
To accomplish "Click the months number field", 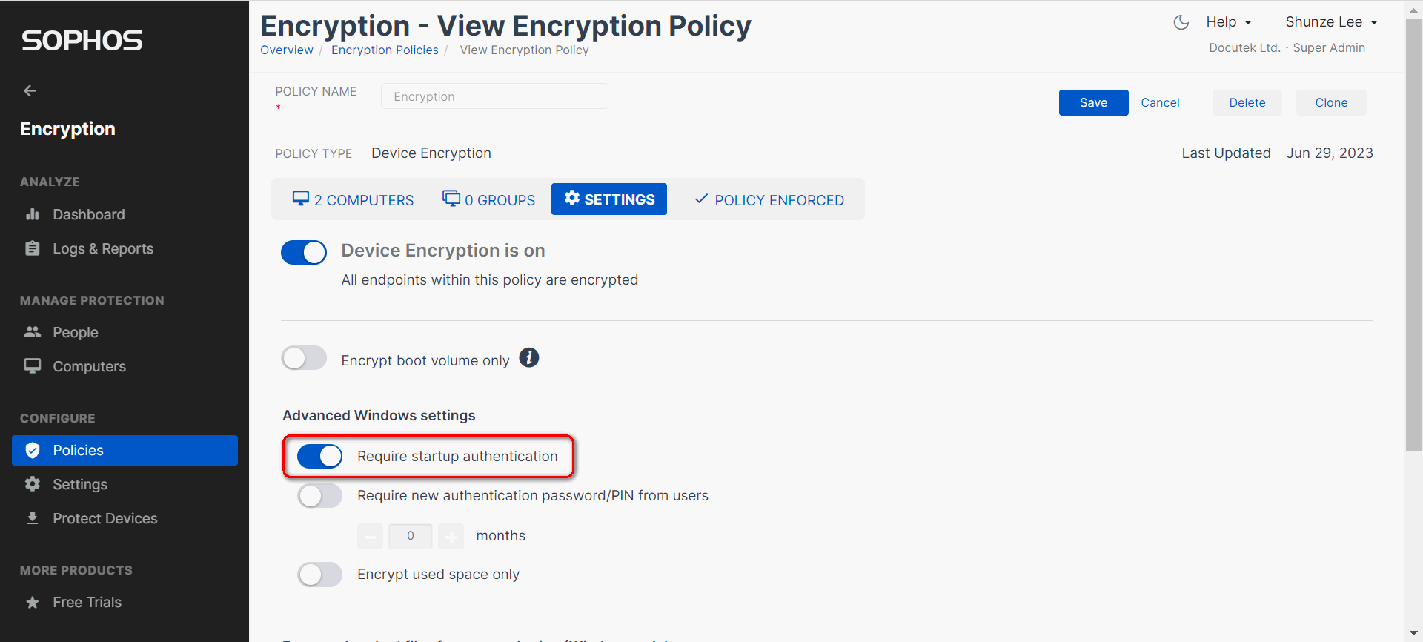I will click(410, 536).
